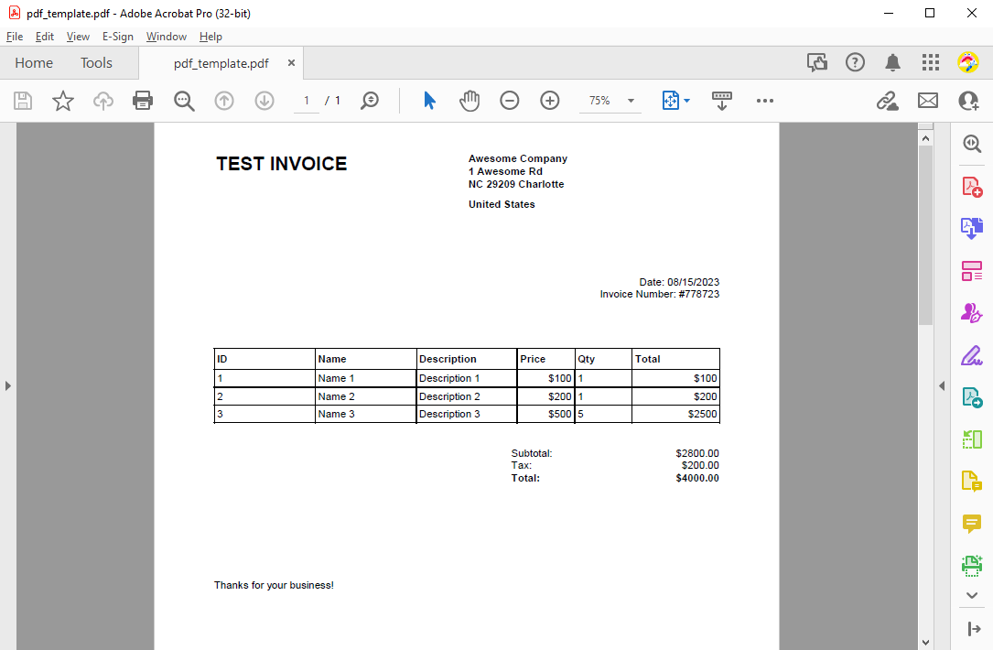Screen dimensions: 993x650
Task: Open the Find text magnifier tool
Action: 184,101
